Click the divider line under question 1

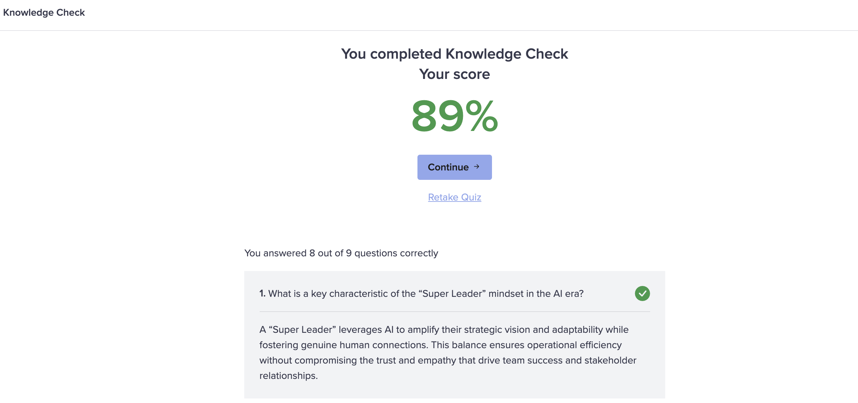point(454,312)
